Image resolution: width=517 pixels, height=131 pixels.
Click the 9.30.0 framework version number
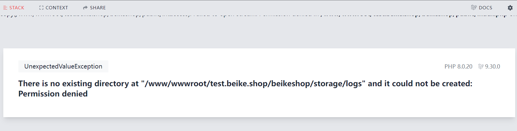[x=492, y=66]
